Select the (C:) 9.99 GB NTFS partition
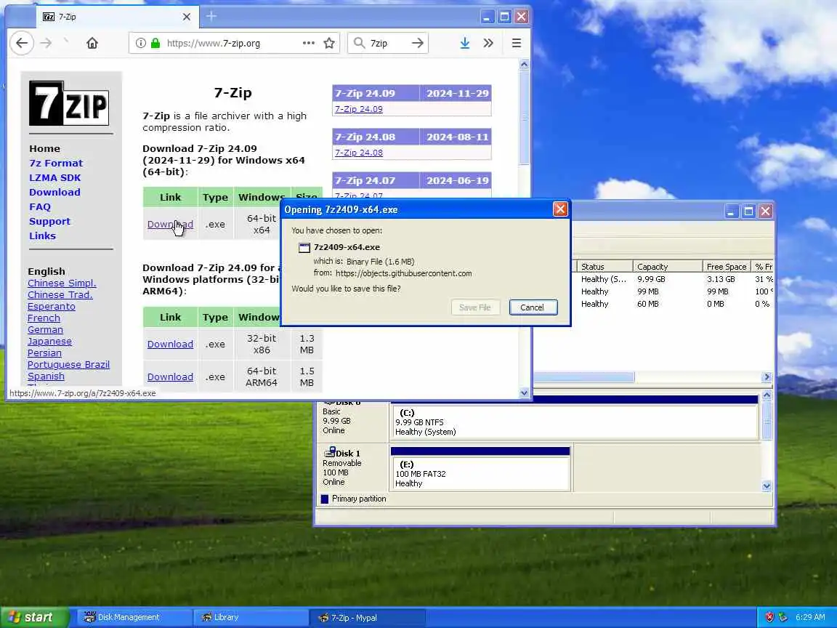The image size is (837, 628). coord(575,422)
